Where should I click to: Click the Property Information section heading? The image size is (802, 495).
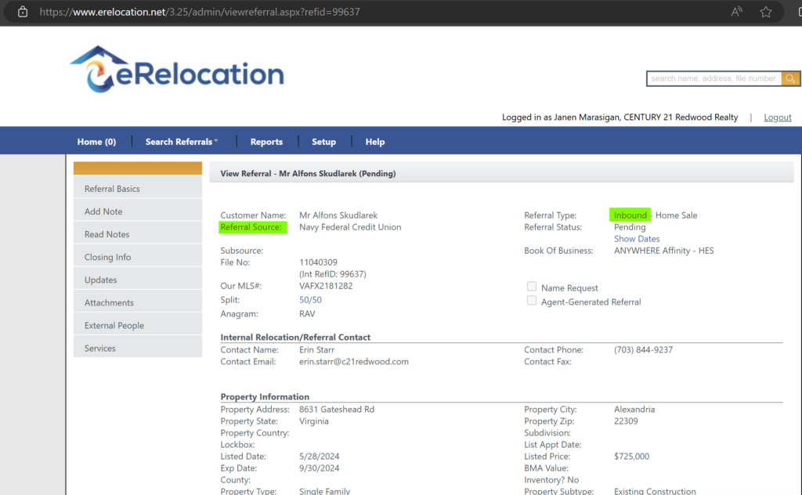pyautogui.click(x=265, y=397)
